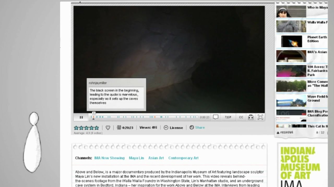Image resolution: width=334 pixels, height=187 pixels.
Task: Open the Walla Walla video thumbnail
Action: point(291,26)
